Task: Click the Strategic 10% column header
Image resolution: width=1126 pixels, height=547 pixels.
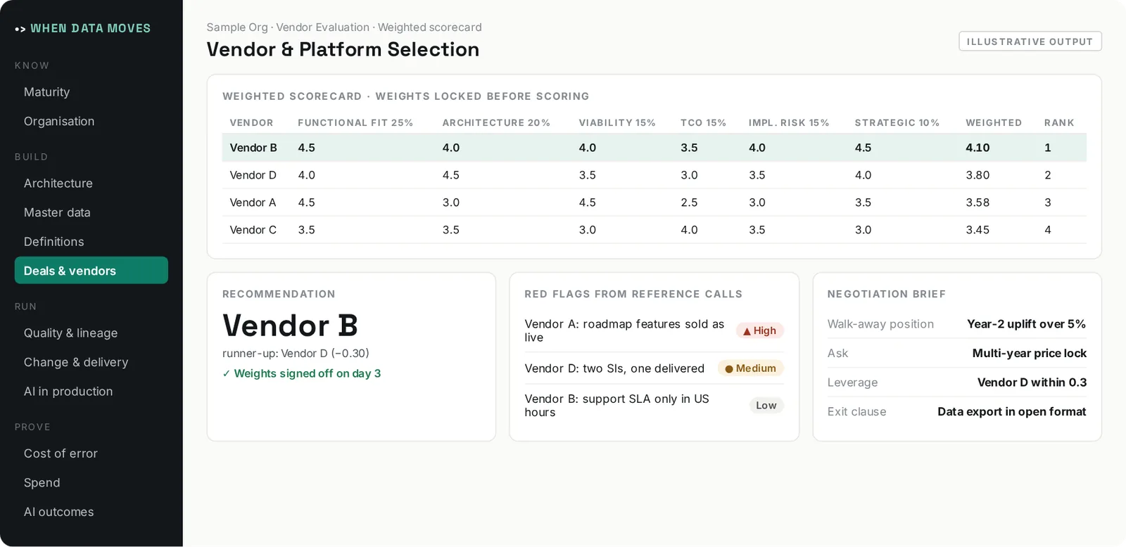Action: pos(897,122)
